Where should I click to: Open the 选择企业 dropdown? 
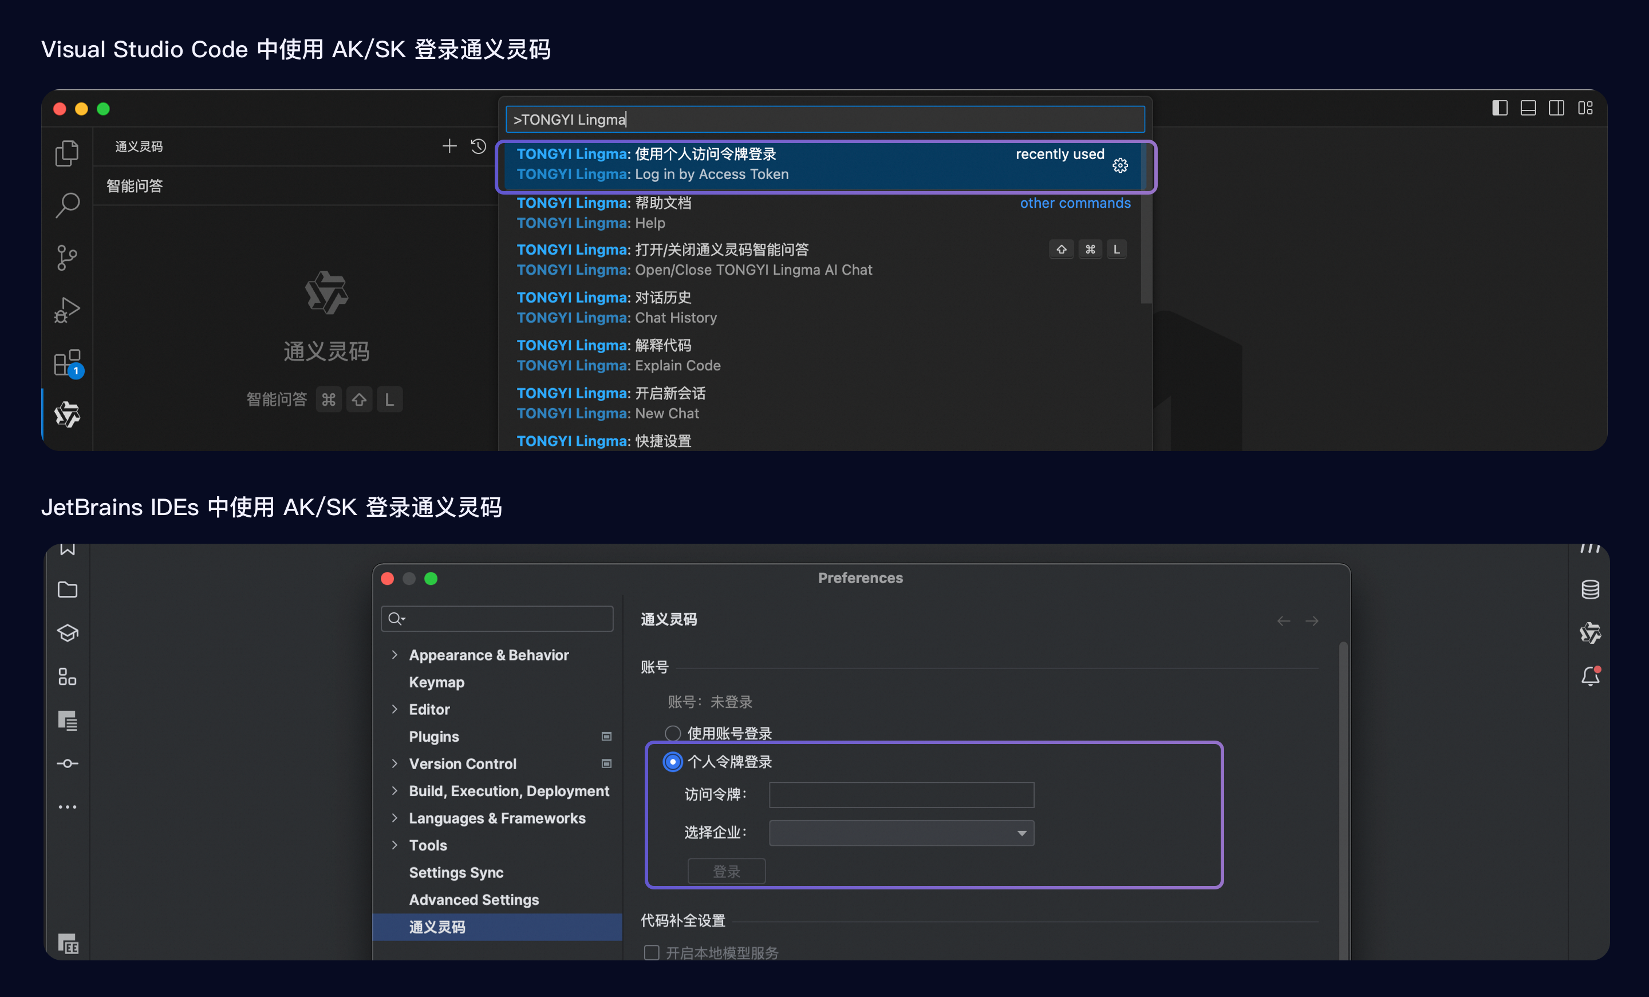coord(901,833)
